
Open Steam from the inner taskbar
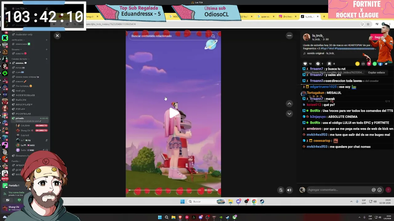(262, 202)
